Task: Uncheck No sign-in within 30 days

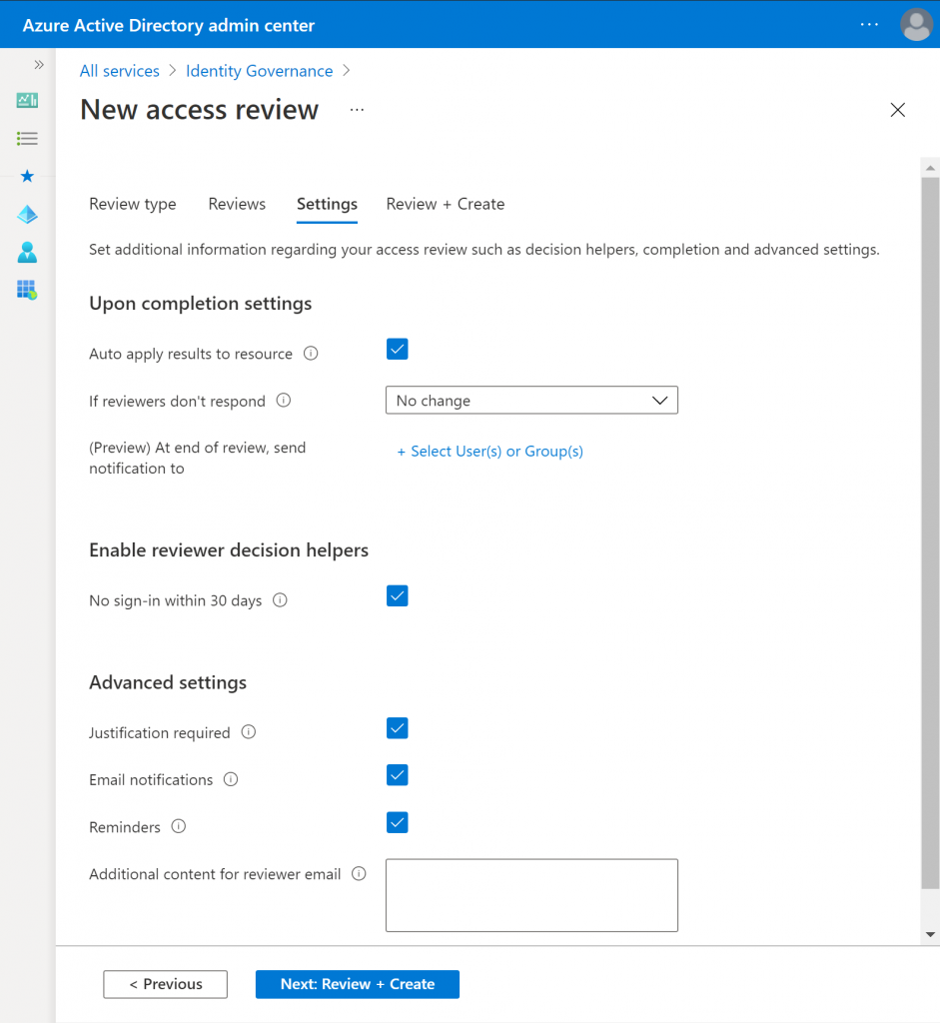Action: tap(398, 595)
